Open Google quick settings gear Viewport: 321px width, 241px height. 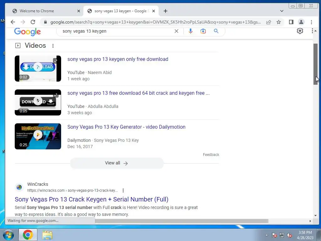point(300,31)
